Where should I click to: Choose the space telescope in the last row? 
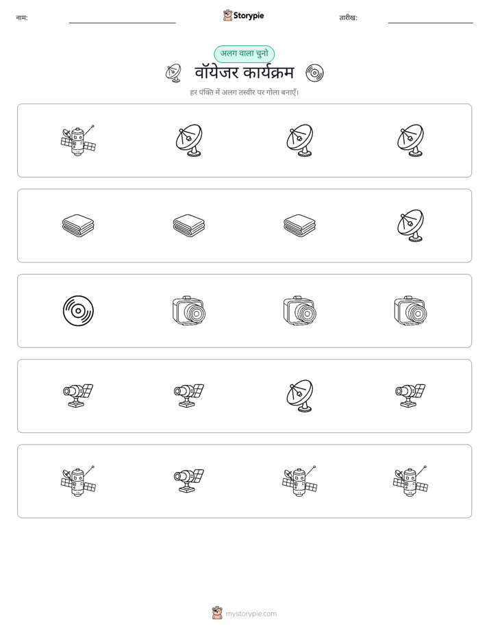[189, 481]
